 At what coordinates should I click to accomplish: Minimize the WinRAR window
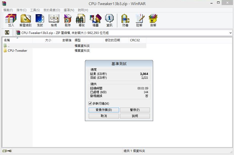point(212,3)
